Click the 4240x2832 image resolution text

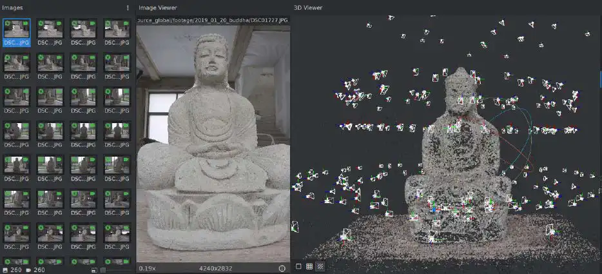[216, 268]
